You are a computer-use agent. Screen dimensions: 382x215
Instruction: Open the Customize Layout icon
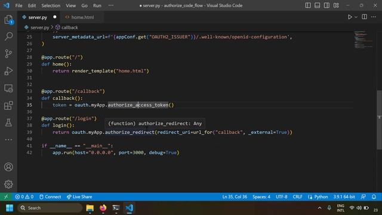336,5
